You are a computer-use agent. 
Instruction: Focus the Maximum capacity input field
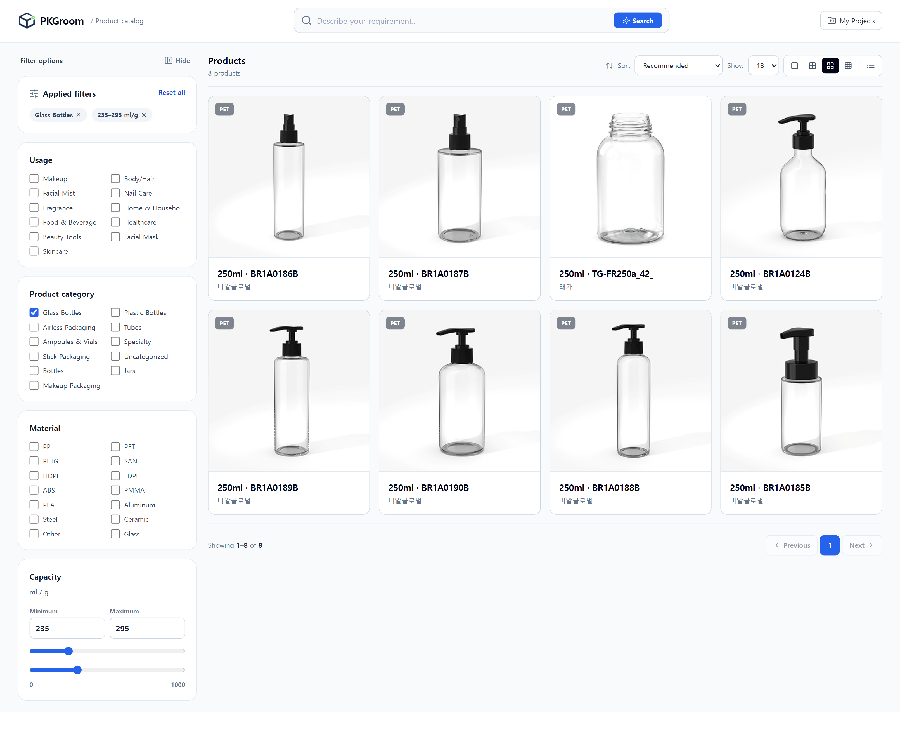click(147, 628)
